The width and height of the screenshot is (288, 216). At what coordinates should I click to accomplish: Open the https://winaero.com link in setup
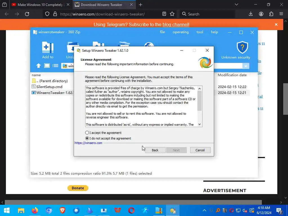point(88,143)
